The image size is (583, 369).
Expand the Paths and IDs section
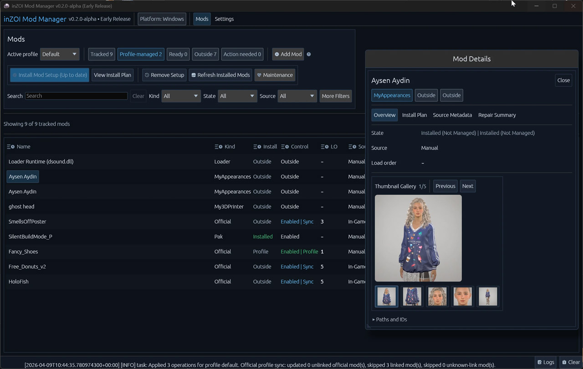[390, 319]
